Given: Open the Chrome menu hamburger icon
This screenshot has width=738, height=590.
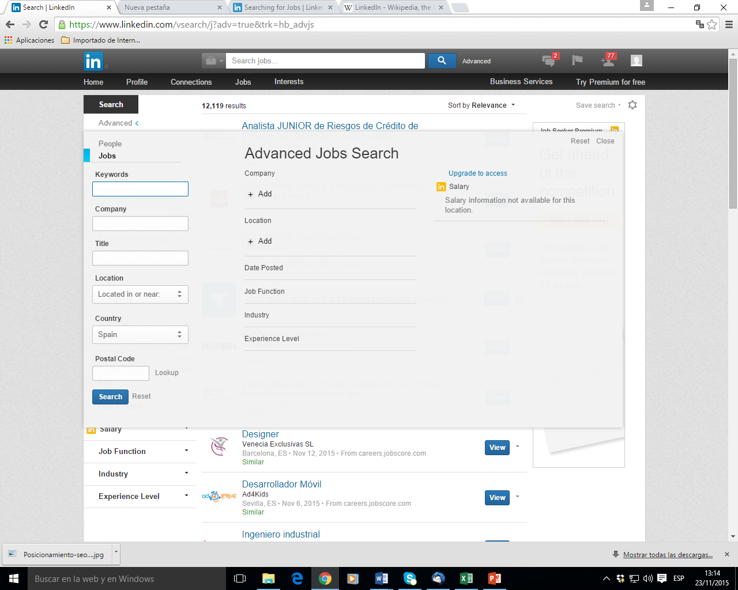Looking at the screenshot, I should [x=729, y=24].
